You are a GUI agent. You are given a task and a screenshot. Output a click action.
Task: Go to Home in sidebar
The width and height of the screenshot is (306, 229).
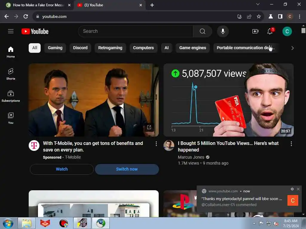(x=11, y=52)
